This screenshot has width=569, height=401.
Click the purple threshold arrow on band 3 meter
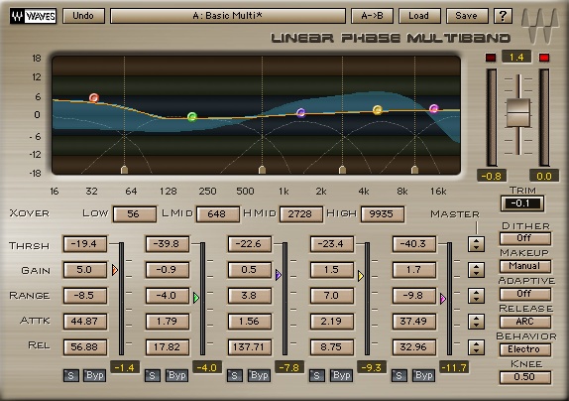[279, 275]
